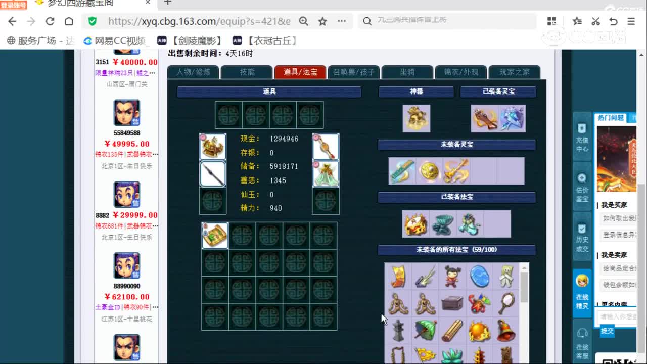Click the golden artifact under 神器
The height and width of the screenshot is (364, 647).
[416, 118]
